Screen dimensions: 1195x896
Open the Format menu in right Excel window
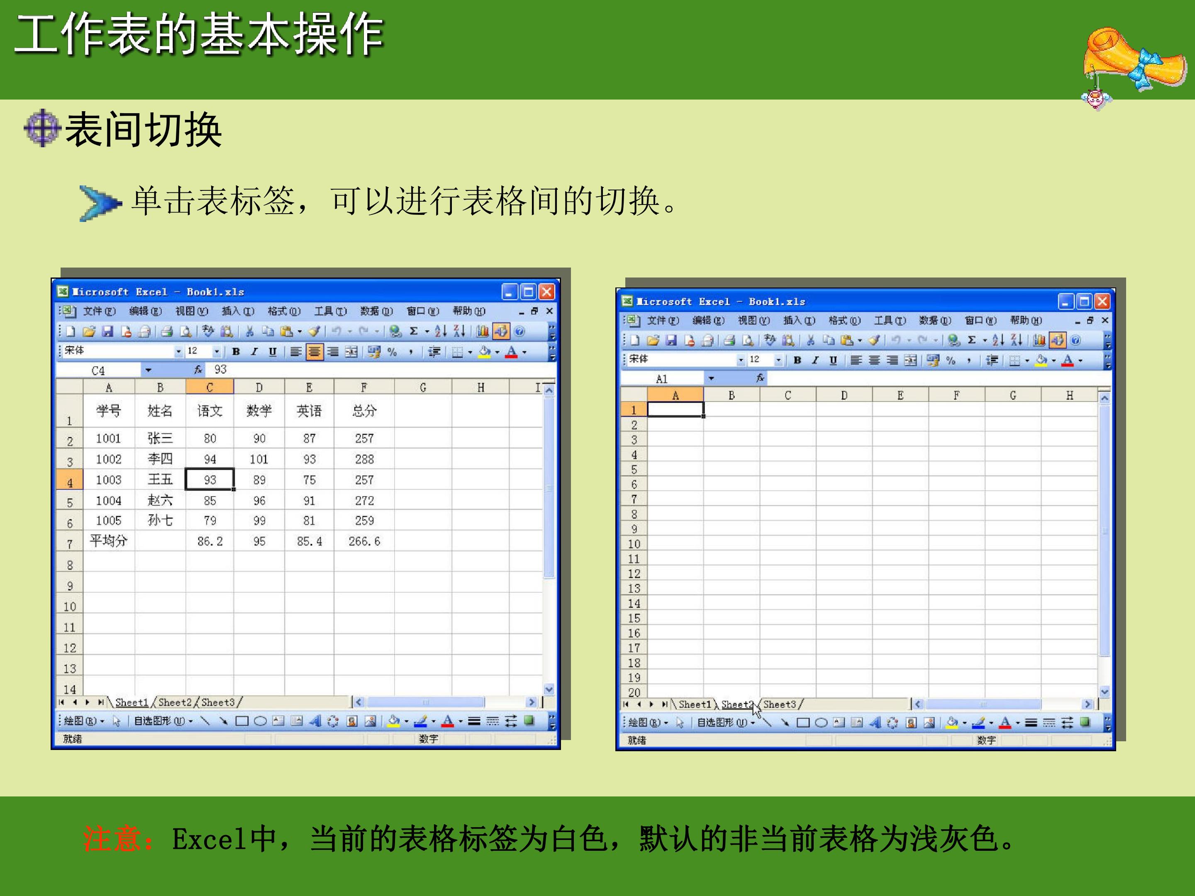(844, 320)
